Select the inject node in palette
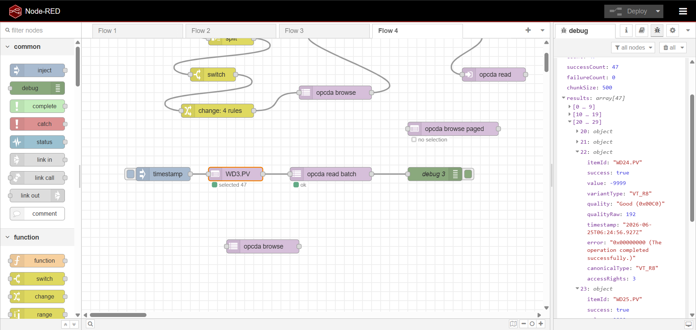 click(37, 70)
